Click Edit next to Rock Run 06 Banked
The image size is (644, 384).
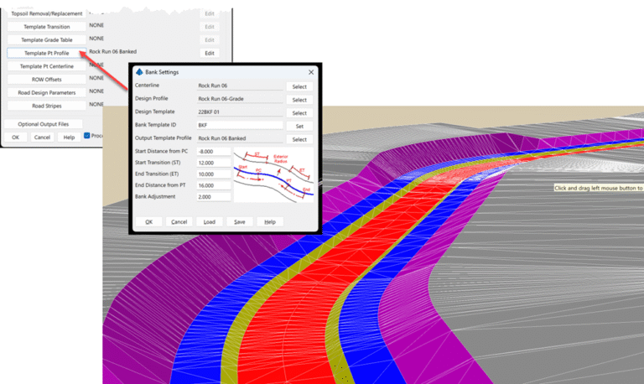click(x=210, y=53)
